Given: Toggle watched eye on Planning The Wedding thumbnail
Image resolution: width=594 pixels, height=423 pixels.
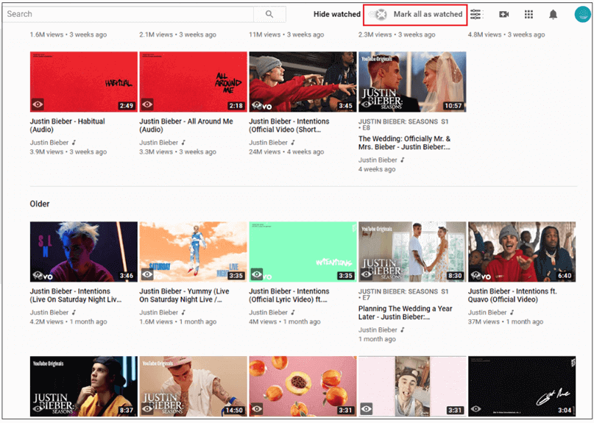Looking at the screenshot, I should pos(367,274).
